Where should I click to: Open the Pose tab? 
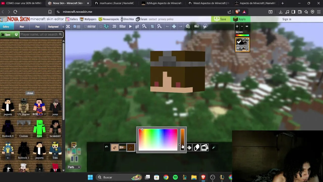click(37, 27)
